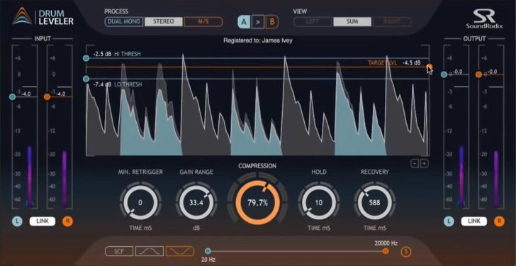Image resolution: width=516 pixels, height=266 pixels.
Task: Toggle output R channel button
Action: click(499, 221)
